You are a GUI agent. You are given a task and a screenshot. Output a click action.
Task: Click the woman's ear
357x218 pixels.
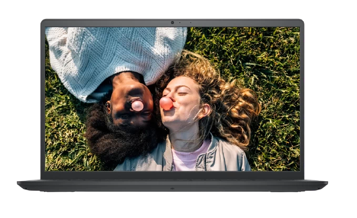click(x=206, y=110)
